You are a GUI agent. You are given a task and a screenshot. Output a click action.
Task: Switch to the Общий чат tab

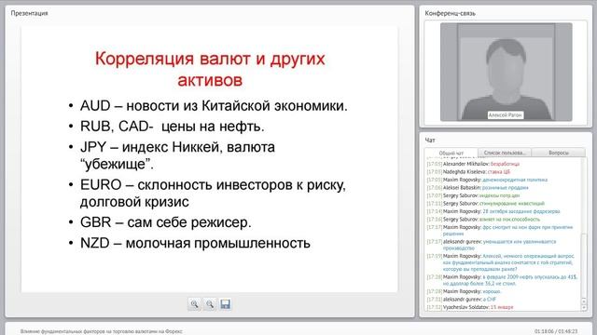(x=451, y=153)
